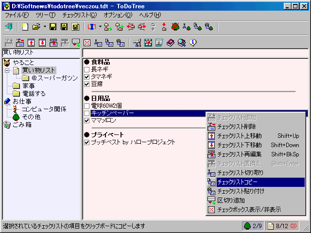
Task: Click the teal layout window toolbar icon
Action: coord(159,43)
